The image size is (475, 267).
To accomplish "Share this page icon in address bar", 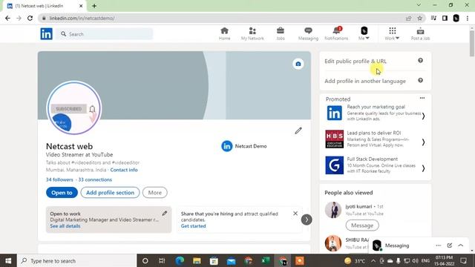I will point(408,18).
